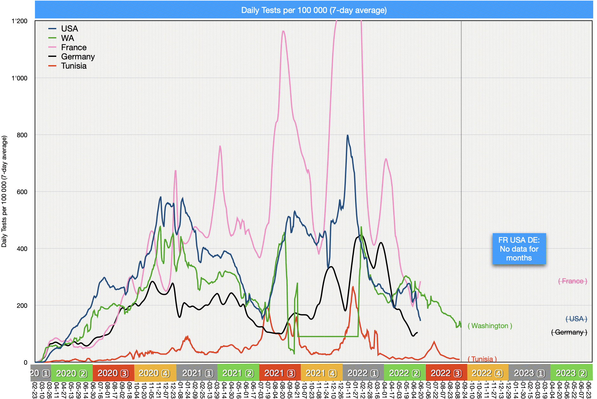This screenshot has width=597, height=399.
Task: Click the 2022 Q4 quarter block
Action: (x=488, y=373)
